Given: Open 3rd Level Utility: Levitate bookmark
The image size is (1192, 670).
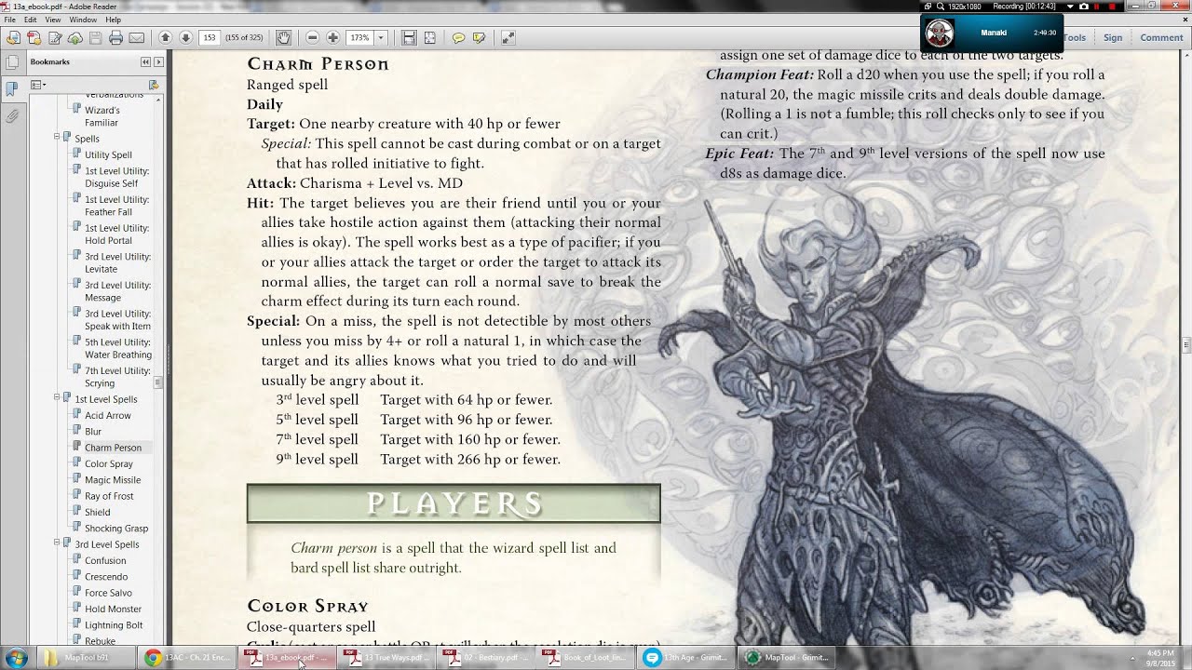Looking at the screenshot, I should coord(117,262).
